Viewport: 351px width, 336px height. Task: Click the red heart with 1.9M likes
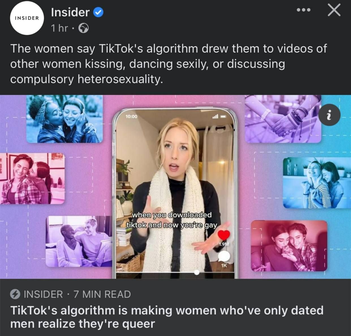tap(224, 235)
